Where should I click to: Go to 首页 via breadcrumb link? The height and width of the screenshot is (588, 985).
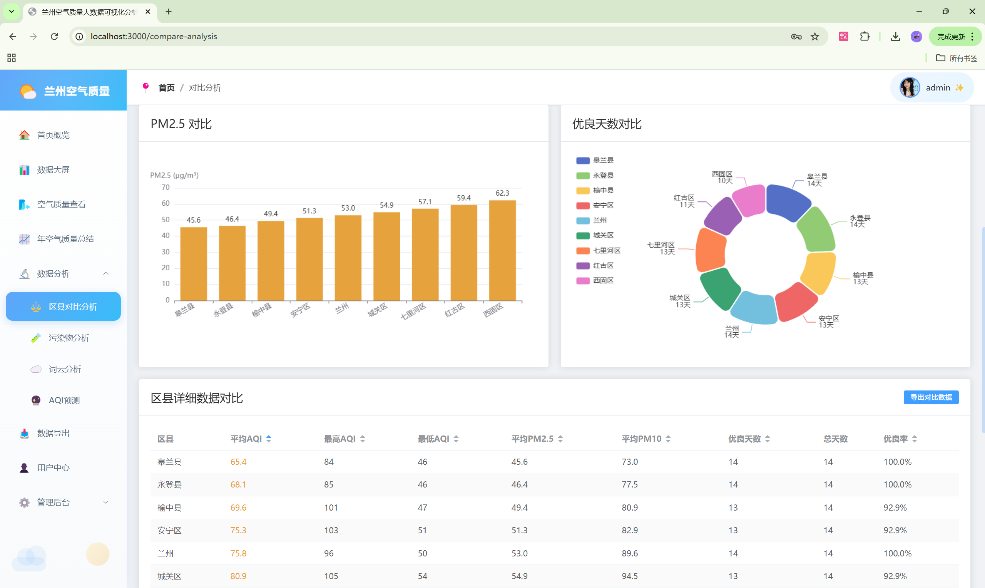click(166, 88)
